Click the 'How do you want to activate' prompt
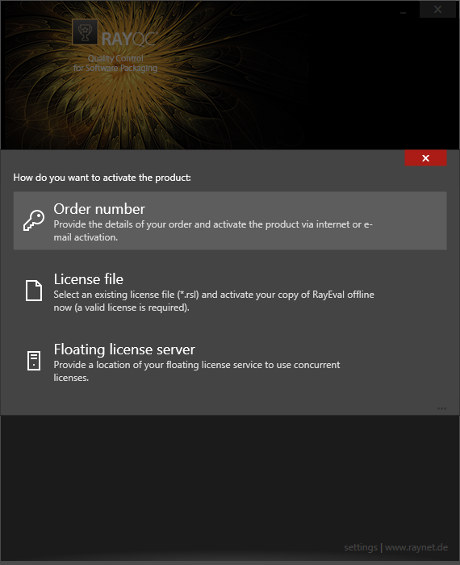Viewport: 460px width, 565px height. (102, 178)
